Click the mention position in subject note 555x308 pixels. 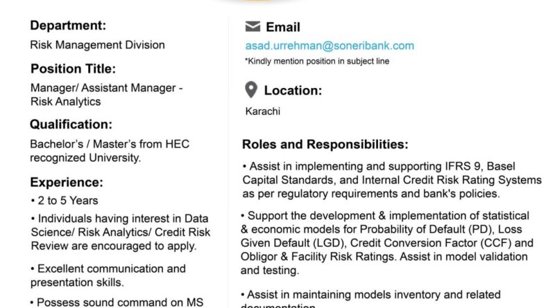coord(317,61)
